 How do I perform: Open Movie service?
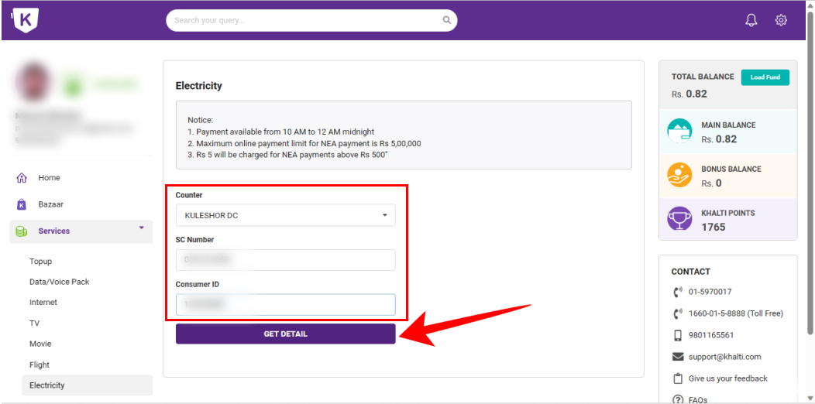40,344
